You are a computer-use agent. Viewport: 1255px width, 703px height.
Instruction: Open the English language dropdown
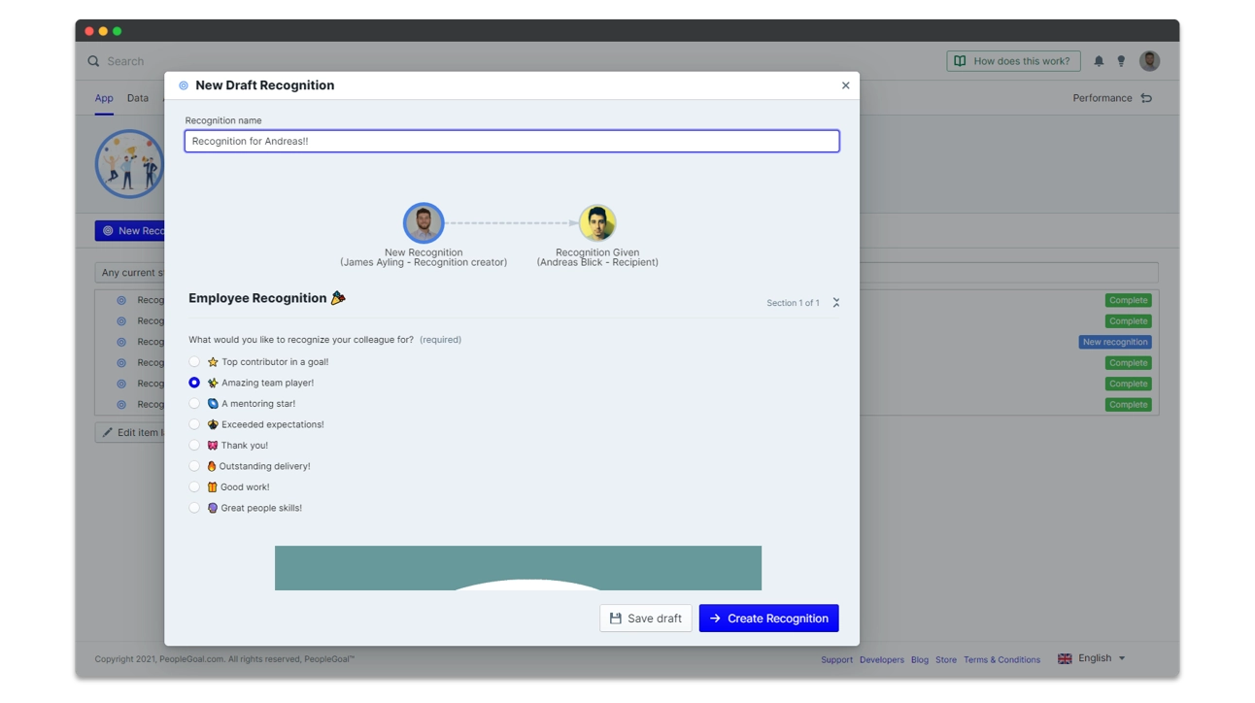coord(1093,658)
